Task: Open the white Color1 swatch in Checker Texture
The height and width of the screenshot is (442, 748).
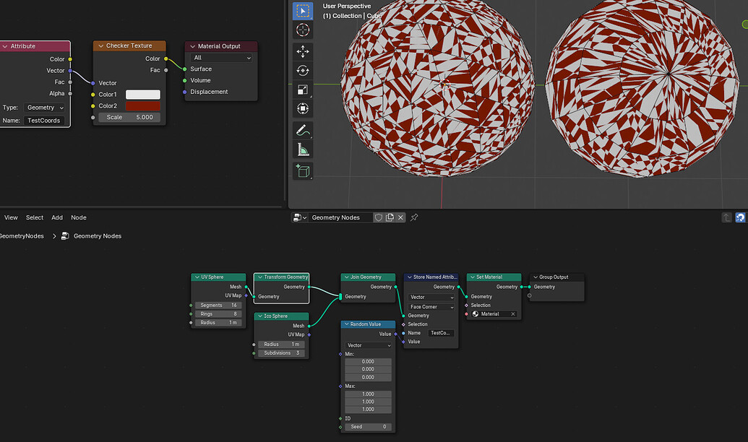Action: pyautogui.click(x=142, y=95)
